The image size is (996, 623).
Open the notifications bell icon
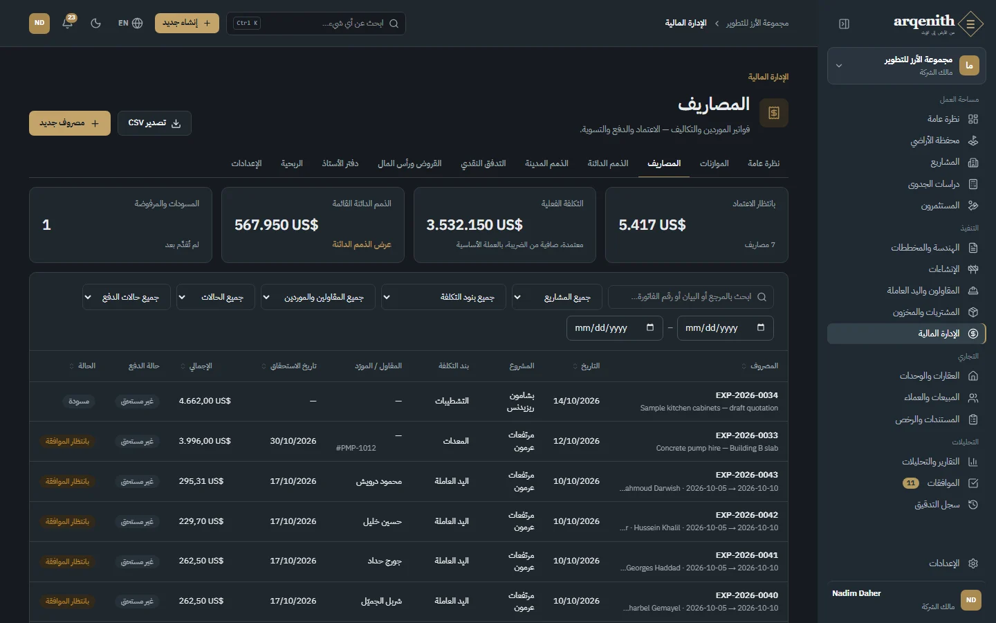click(x=68, y=23)
